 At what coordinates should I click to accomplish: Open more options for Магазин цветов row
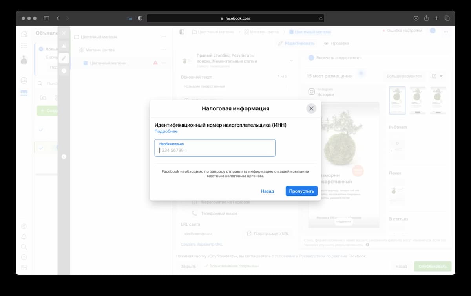(x=164, y=50)
